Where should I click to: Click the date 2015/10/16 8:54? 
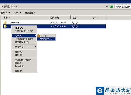(58, 27)
